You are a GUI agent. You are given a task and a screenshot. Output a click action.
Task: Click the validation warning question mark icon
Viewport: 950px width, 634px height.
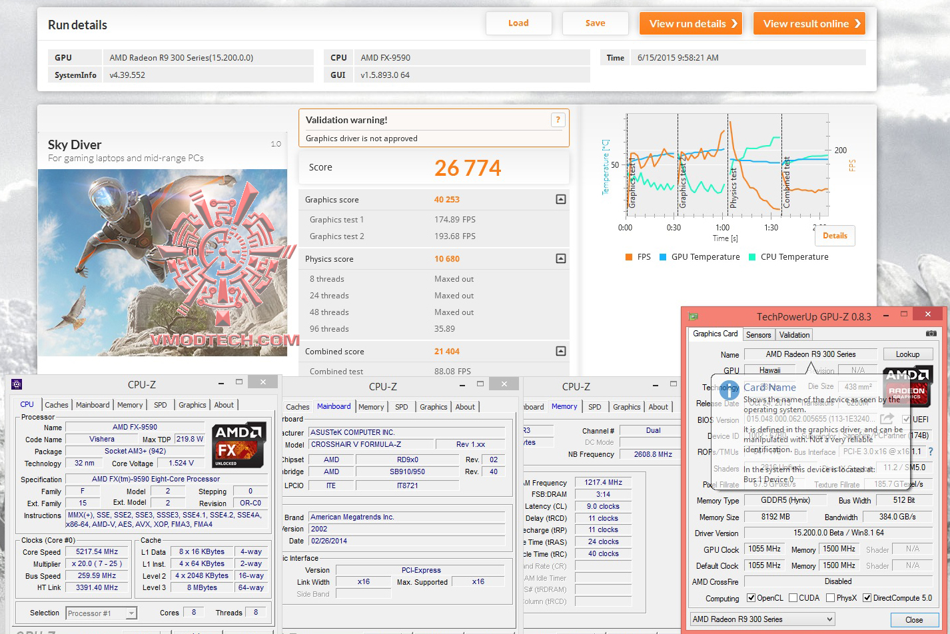click(x=558, y=120)
